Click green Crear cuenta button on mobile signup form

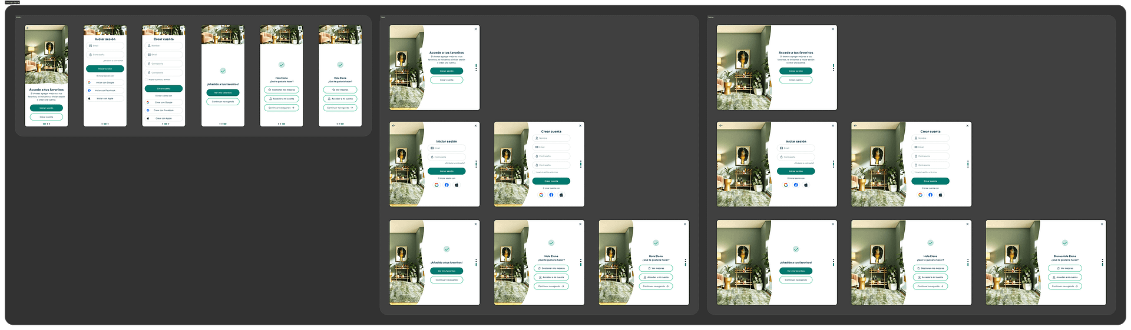pos(164,89)
